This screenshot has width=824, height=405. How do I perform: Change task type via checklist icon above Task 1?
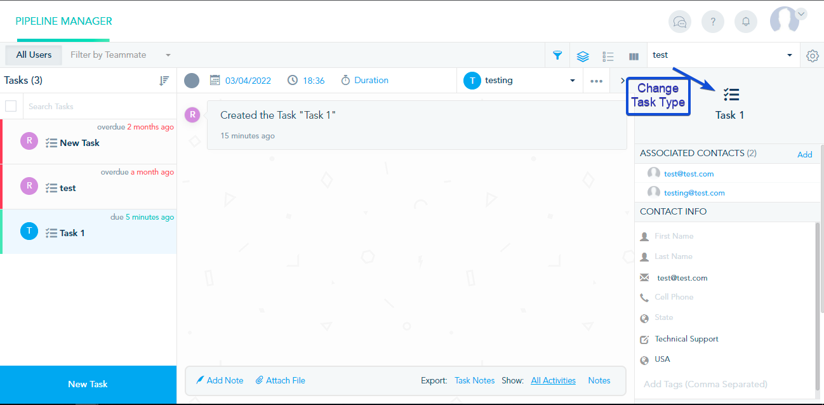(x=731, y=95)
